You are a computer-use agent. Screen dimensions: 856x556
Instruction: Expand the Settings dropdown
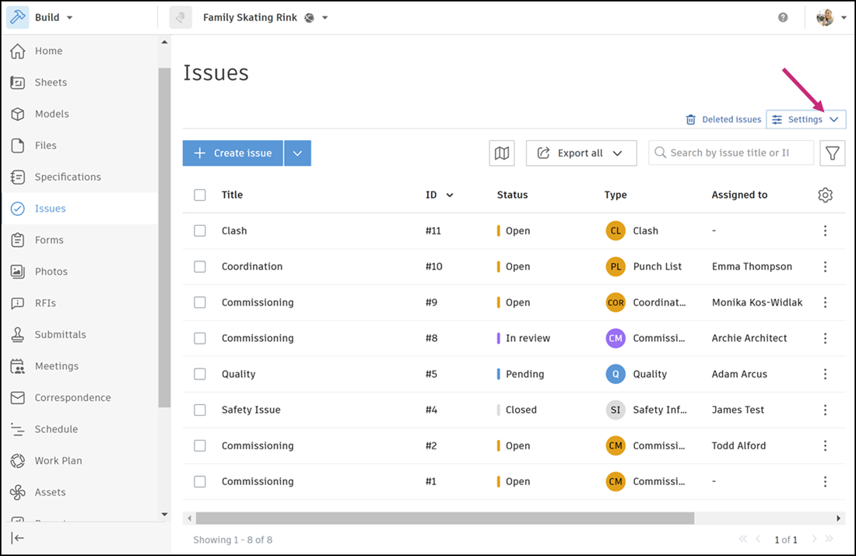tap(805, 120)
